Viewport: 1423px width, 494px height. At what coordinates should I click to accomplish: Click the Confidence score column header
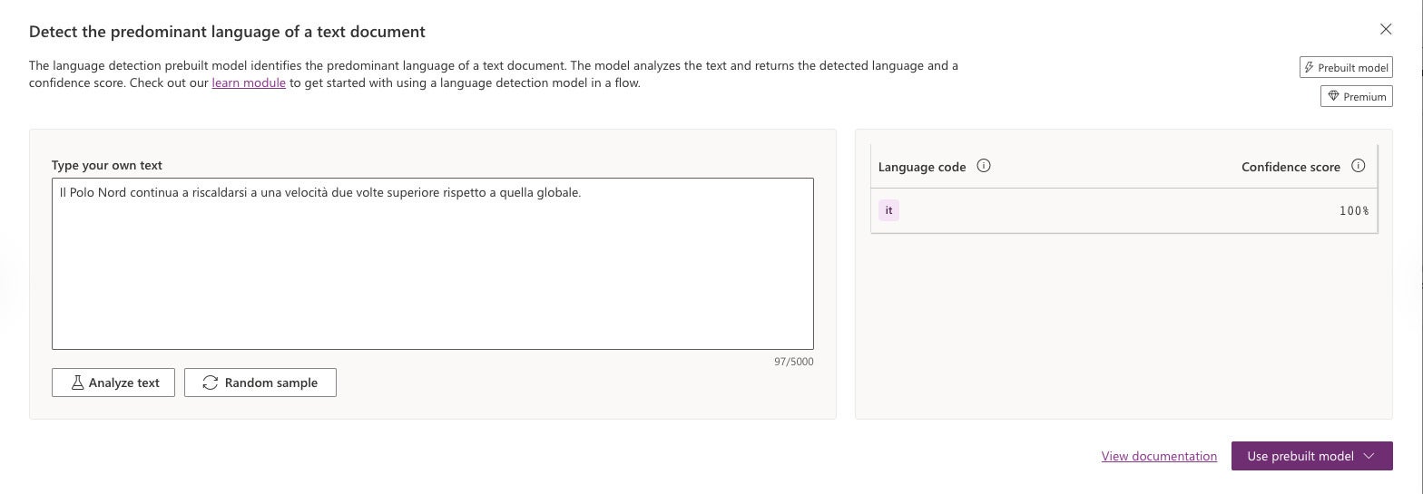(x=1291, y=167)
